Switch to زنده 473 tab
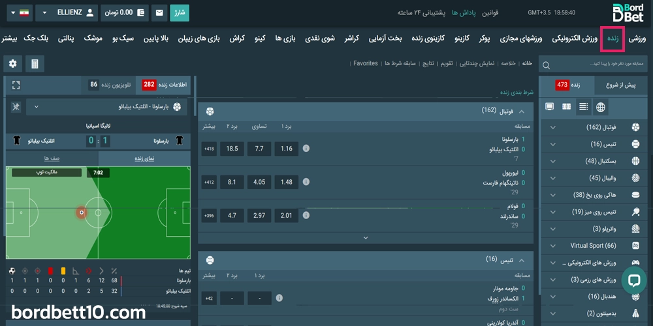The width and height of the screenshot is (653, 326). point(568,85)
